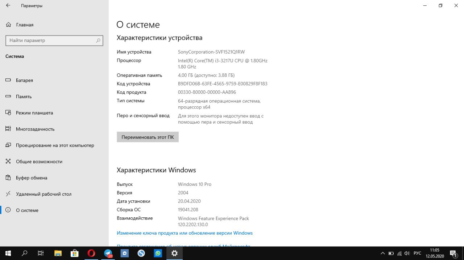This screenshot has width=464, height=260.
Task: Click the Найти параметр search field
Action: (54, 41)
